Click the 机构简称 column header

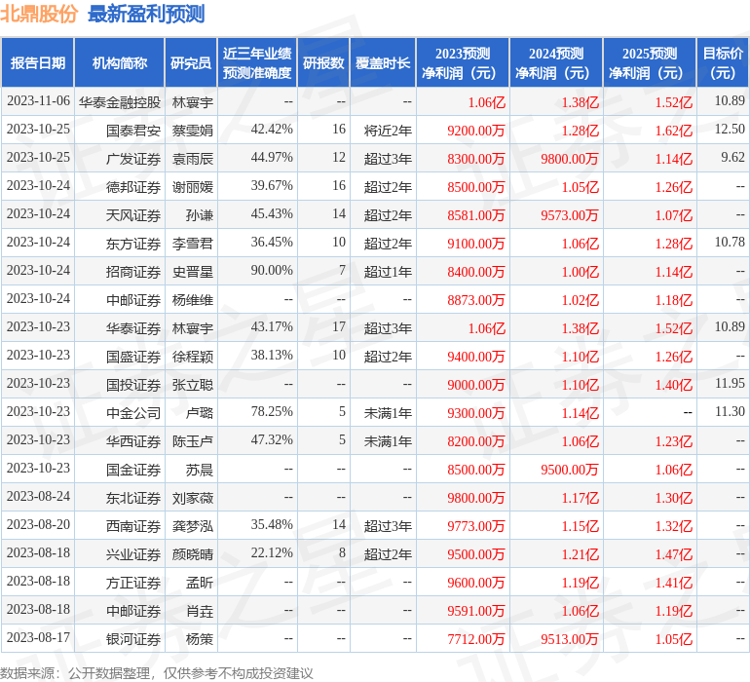(x=119, y=62)
